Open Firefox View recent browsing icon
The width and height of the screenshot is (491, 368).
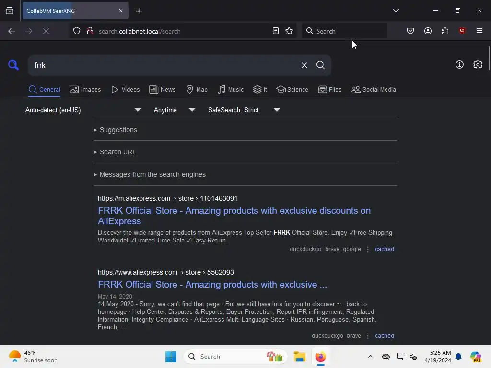(10, 11)
